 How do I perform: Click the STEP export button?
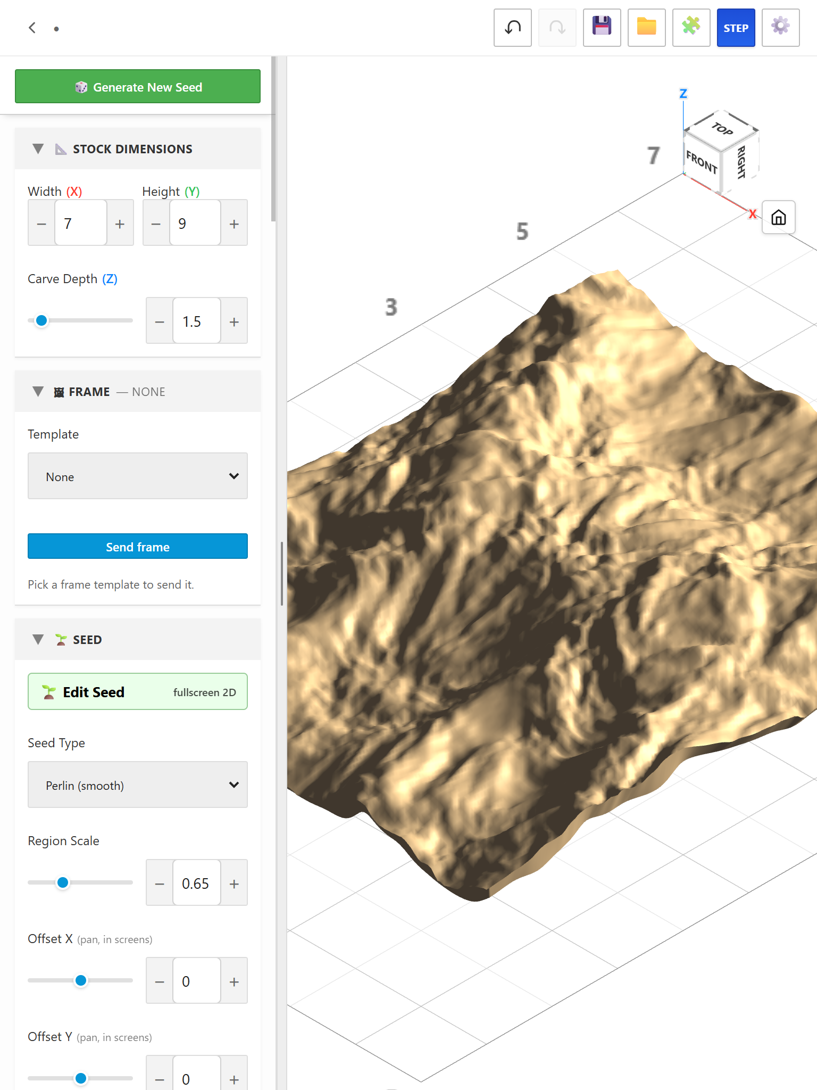(x=736, y=28)
